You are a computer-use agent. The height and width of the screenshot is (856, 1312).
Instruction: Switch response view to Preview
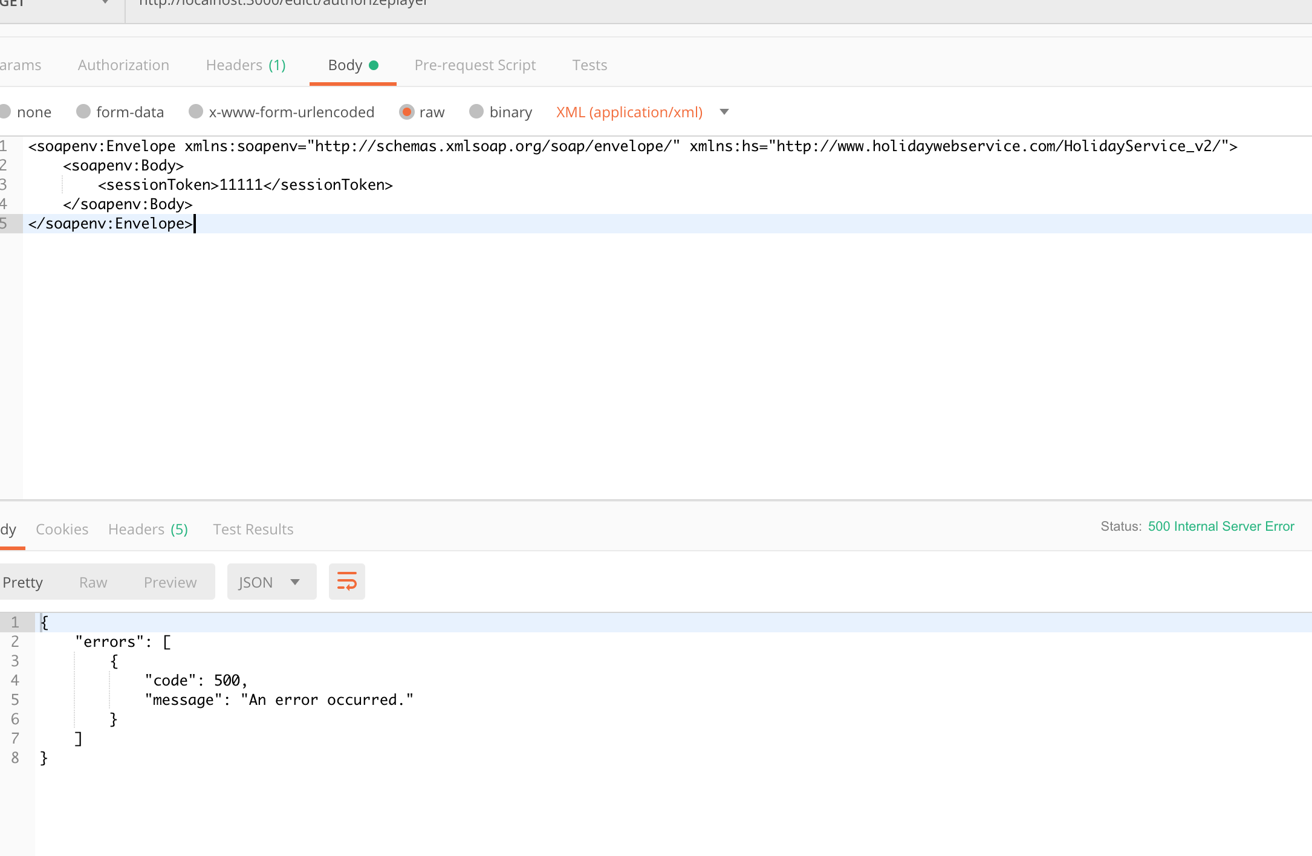pyautogui.click(x=170, y=582)
